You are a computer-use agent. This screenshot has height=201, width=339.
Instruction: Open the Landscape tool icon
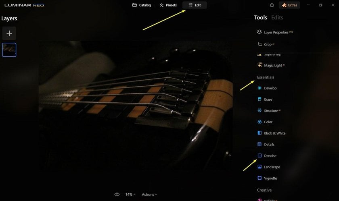point(259,167)
